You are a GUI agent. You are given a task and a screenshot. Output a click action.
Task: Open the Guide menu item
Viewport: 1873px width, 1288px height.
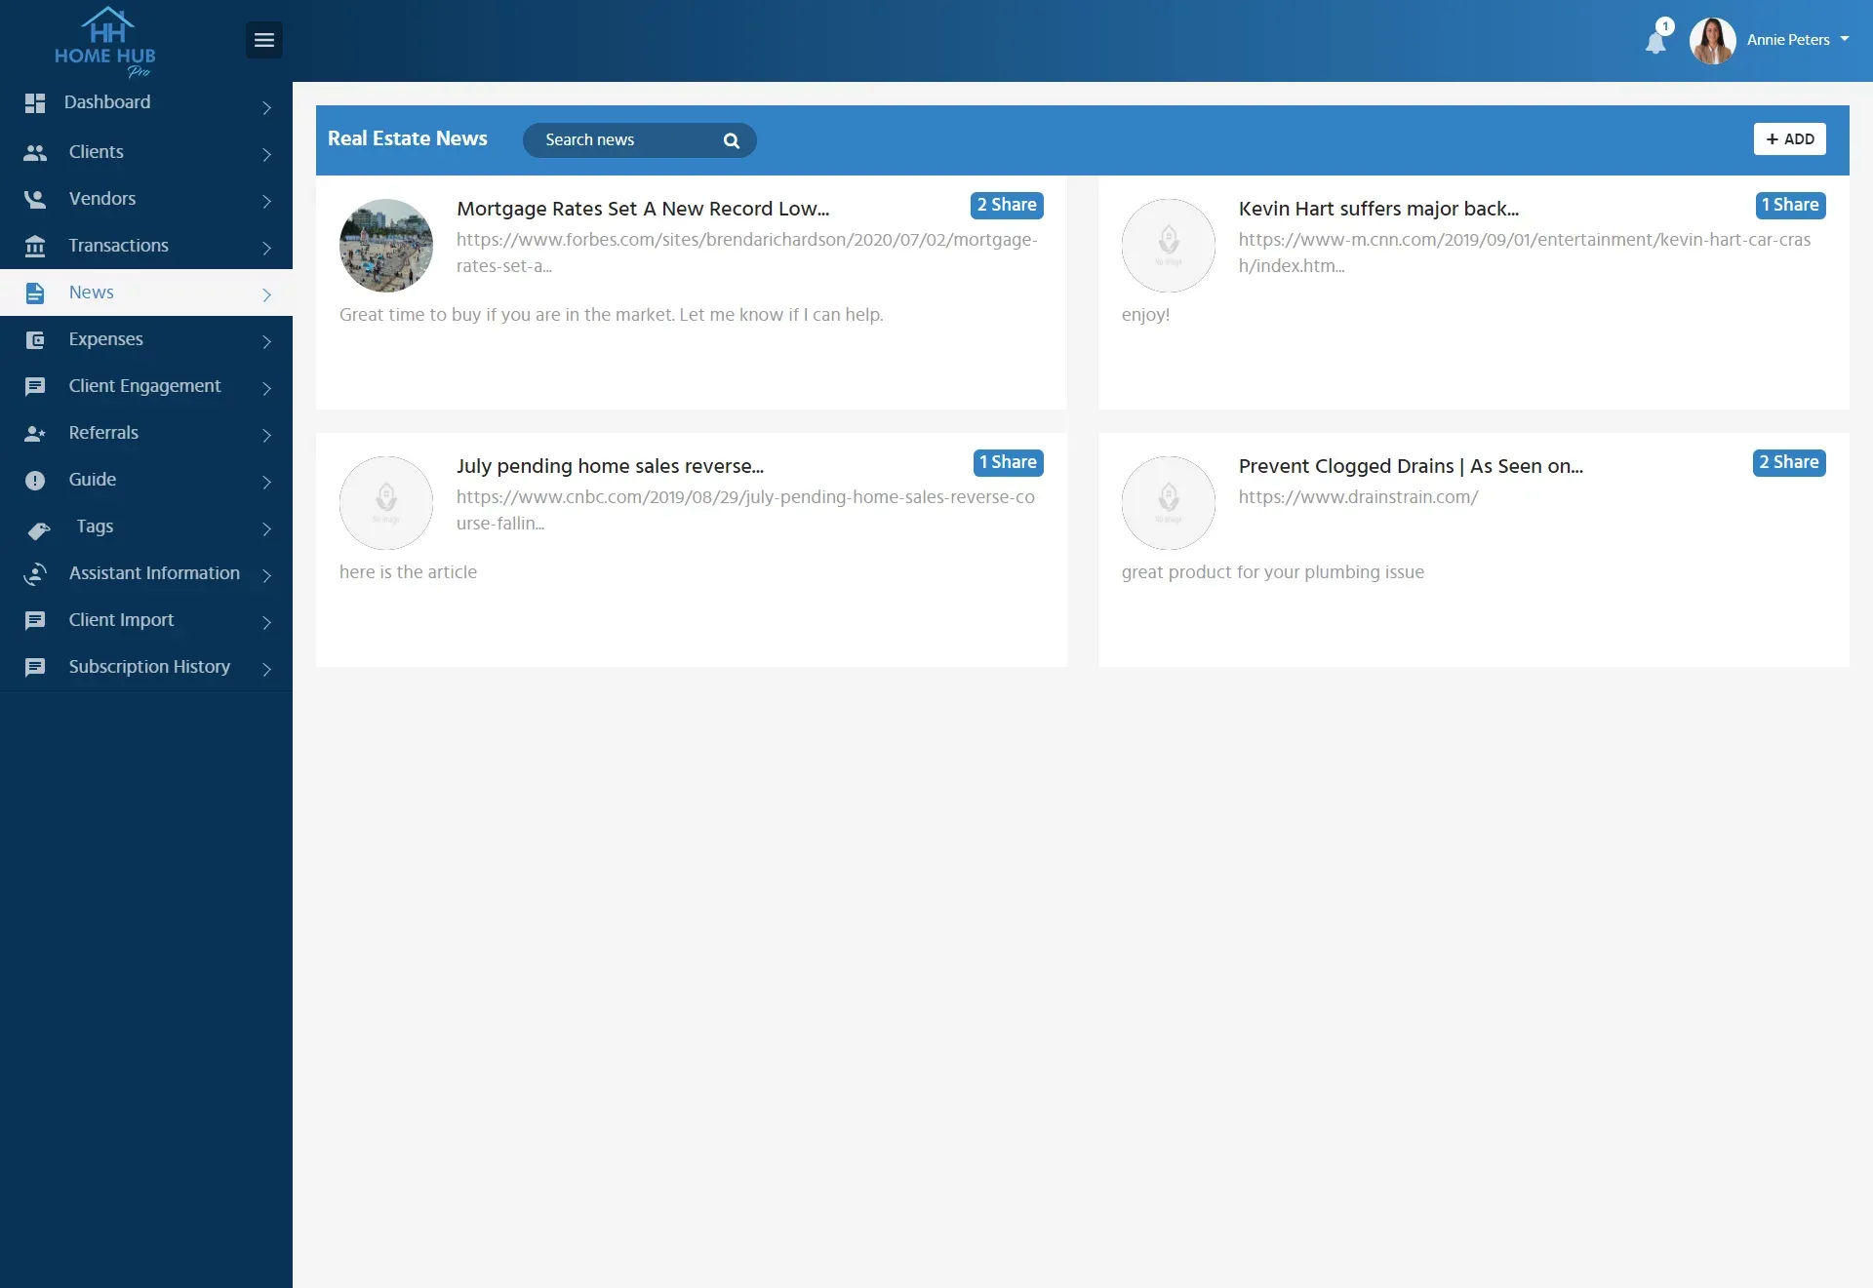tap(146, 480)
